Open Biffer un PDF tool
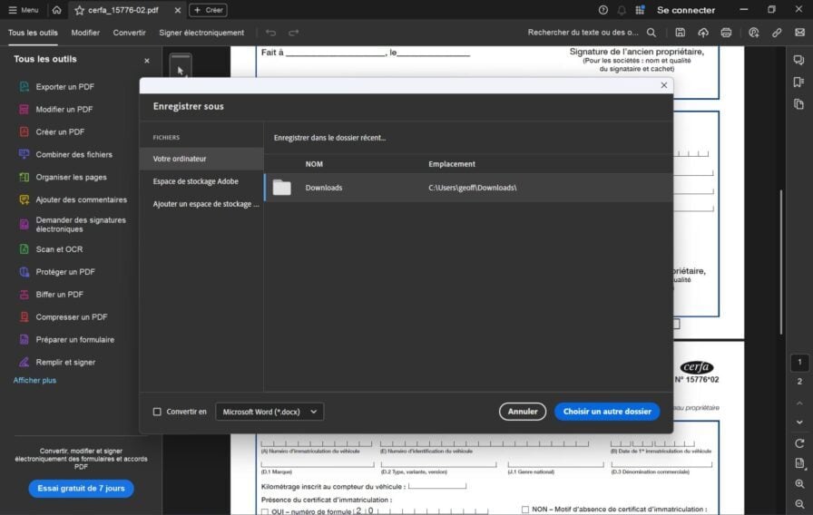This screenshot has width=813, height=515. click(59, 295)
